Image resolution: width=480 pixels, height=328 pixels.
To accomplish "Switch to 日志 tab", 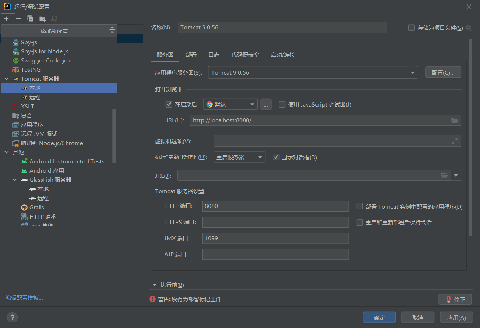I will click(x=214, y=55).
